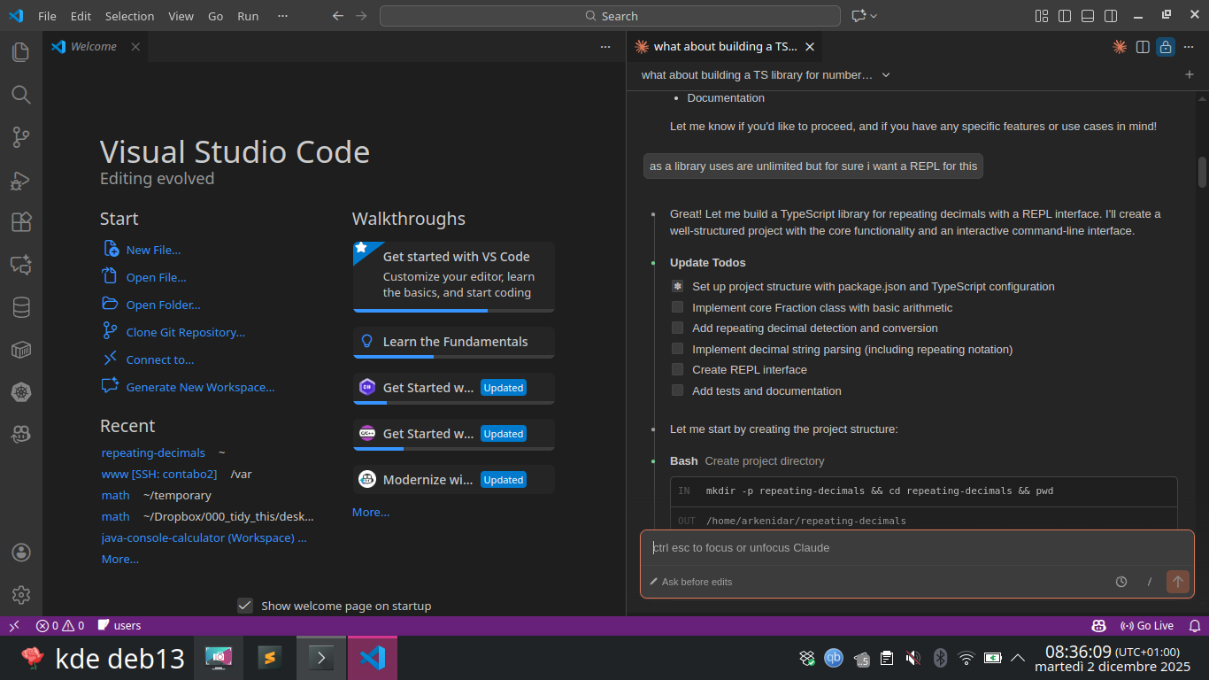The height and width of the screenshot is (680, 1209).
Task: Open the Run and Debug view
Action: (x=20, y=181)
